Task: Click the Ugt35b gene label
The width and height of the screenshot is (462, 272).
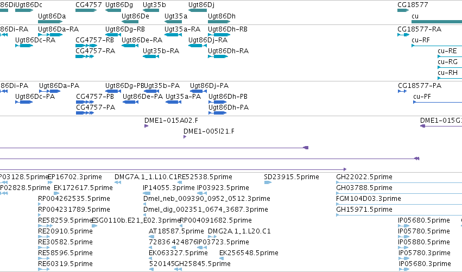Action: (154, 5)
